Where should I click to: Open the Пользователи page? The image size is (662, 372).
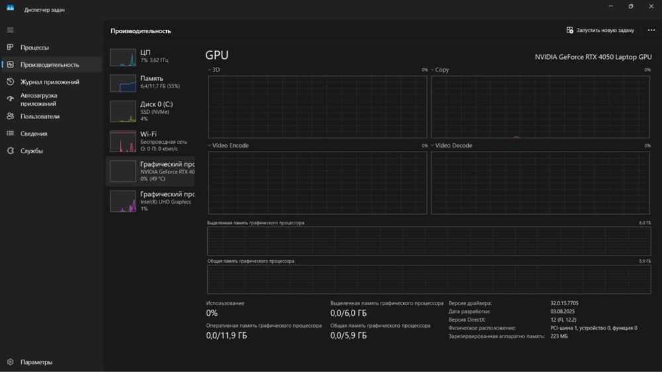tap(51, 116)
